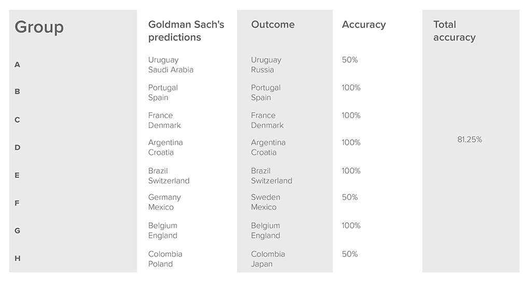Click the 50% accuracy for Group A

coord(350,60)
